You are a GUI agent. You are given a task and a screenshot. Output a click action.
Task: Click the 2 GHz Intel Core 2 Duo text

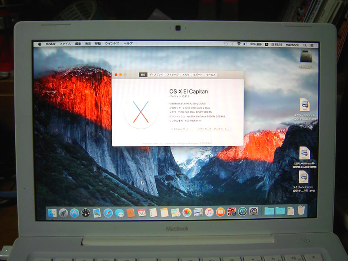point(196,108)
